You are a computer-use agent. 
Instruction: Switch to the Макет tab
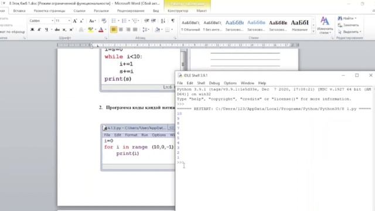[x=202, y=11]
